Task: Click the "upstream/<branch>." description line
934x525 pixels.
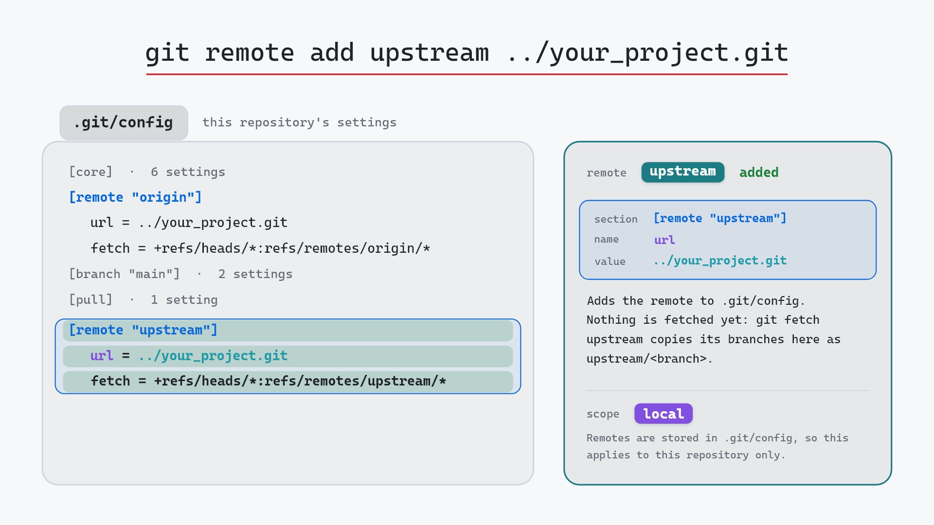Action: point(649,359)
